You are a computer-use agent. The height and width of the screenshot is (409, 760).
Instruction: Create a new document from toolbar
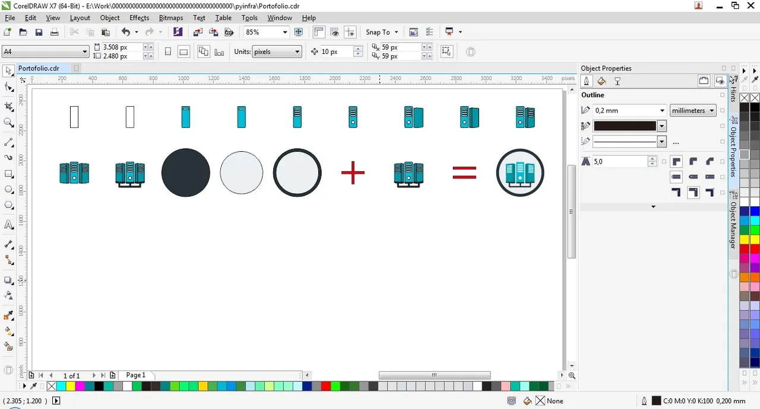point(8,32)
